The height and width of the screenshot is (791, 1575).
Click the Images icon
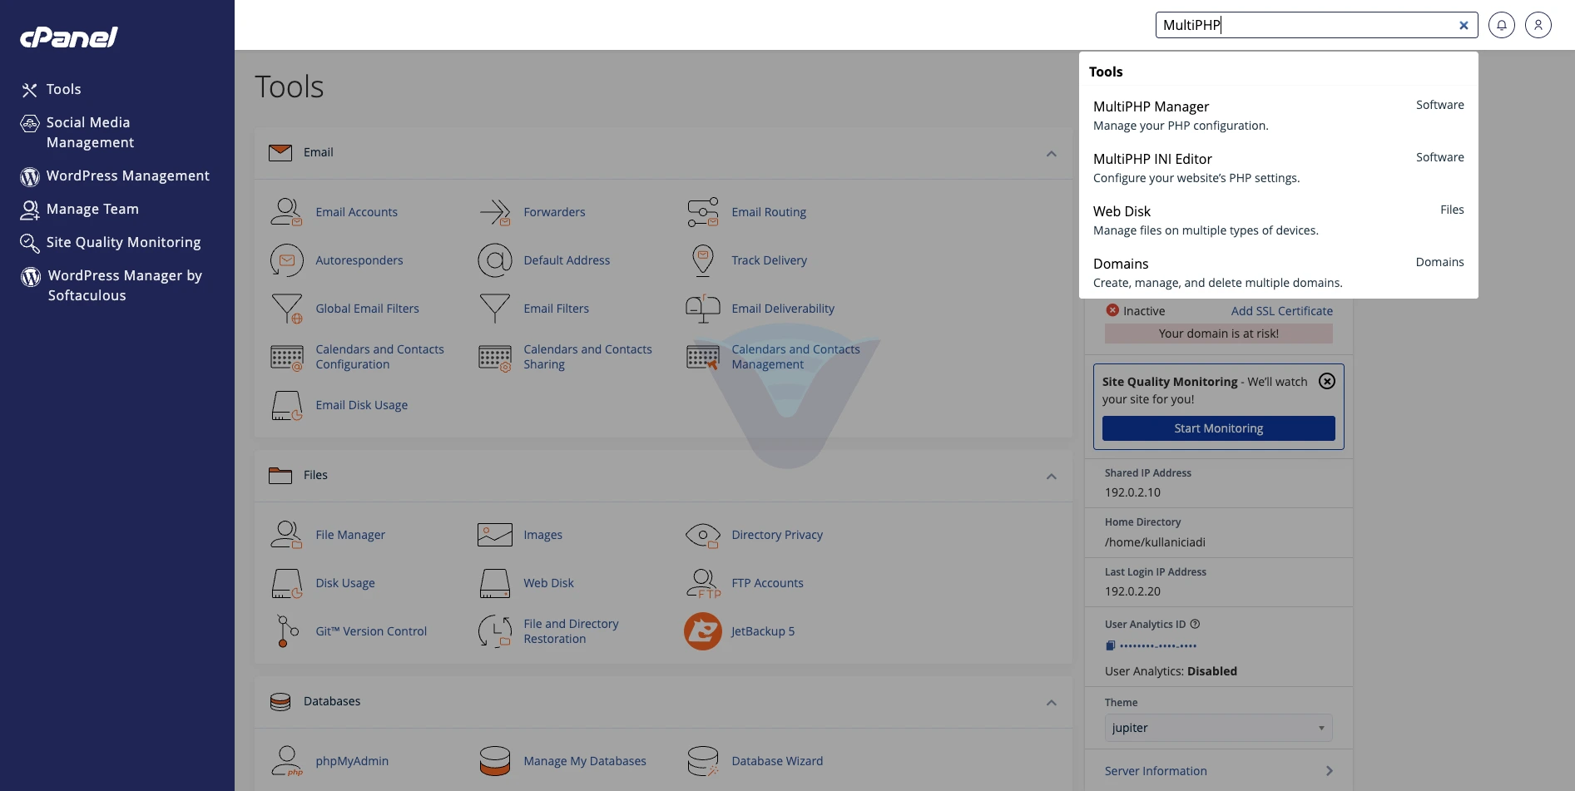coord(495,535)
